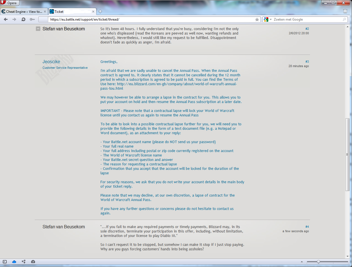Go back to previous page

tap(6, 19)
